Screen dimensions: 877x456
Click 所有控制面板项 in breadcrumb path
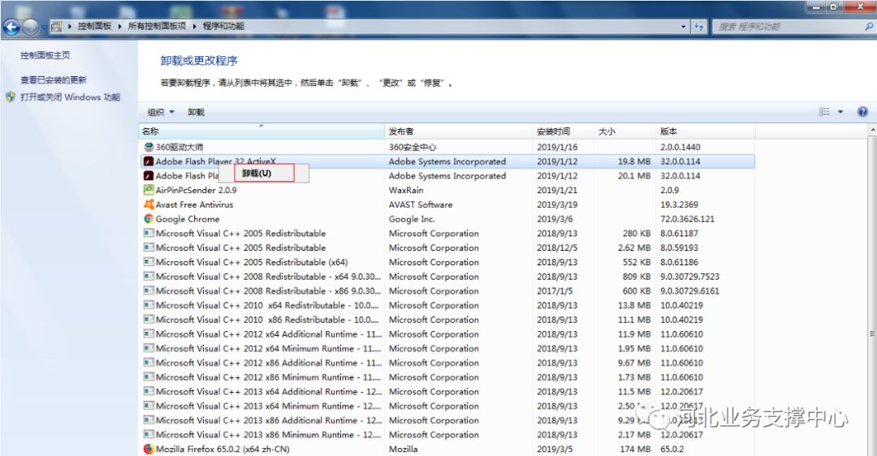(157, 26)
